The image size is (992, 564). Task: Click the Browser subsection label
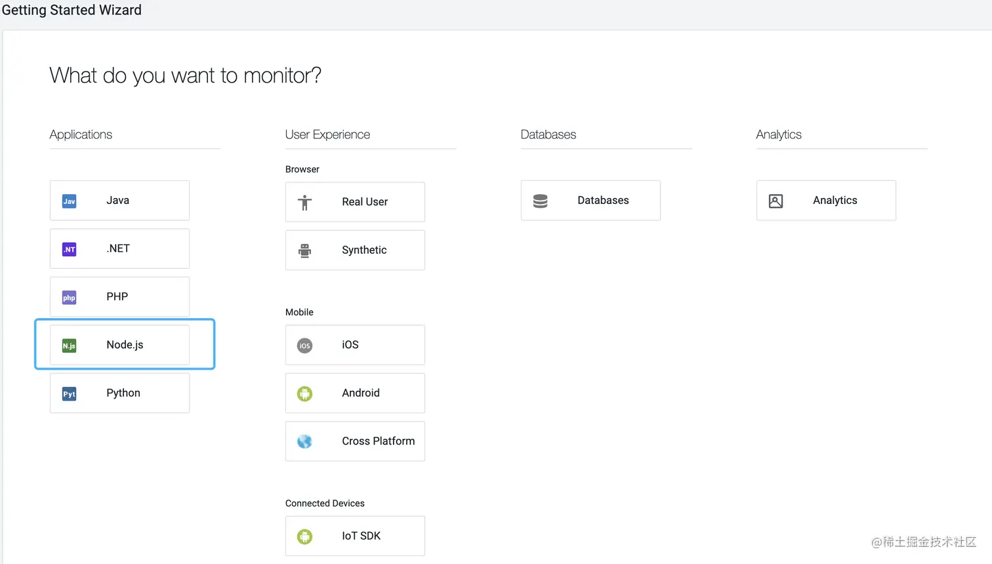(x=302, y=169)
